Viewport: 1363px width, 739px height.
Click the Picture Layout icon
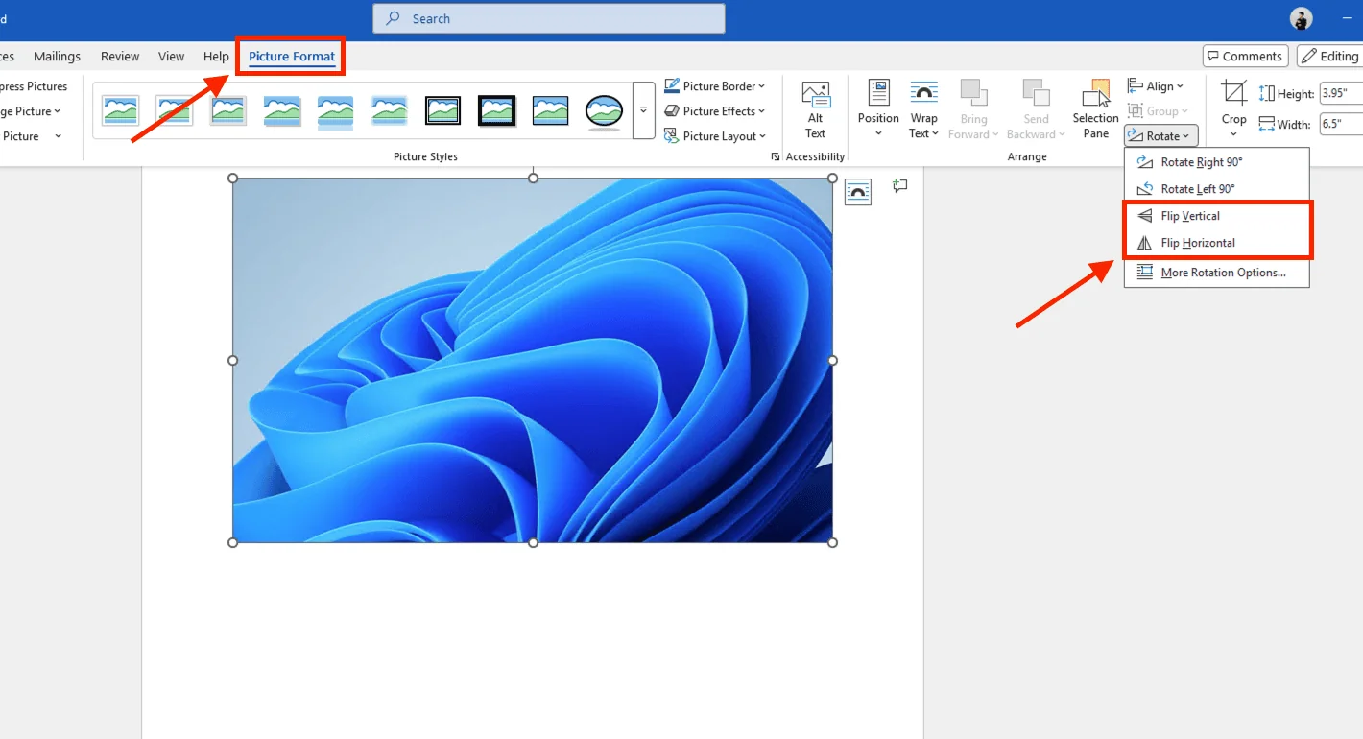(671, 135)
